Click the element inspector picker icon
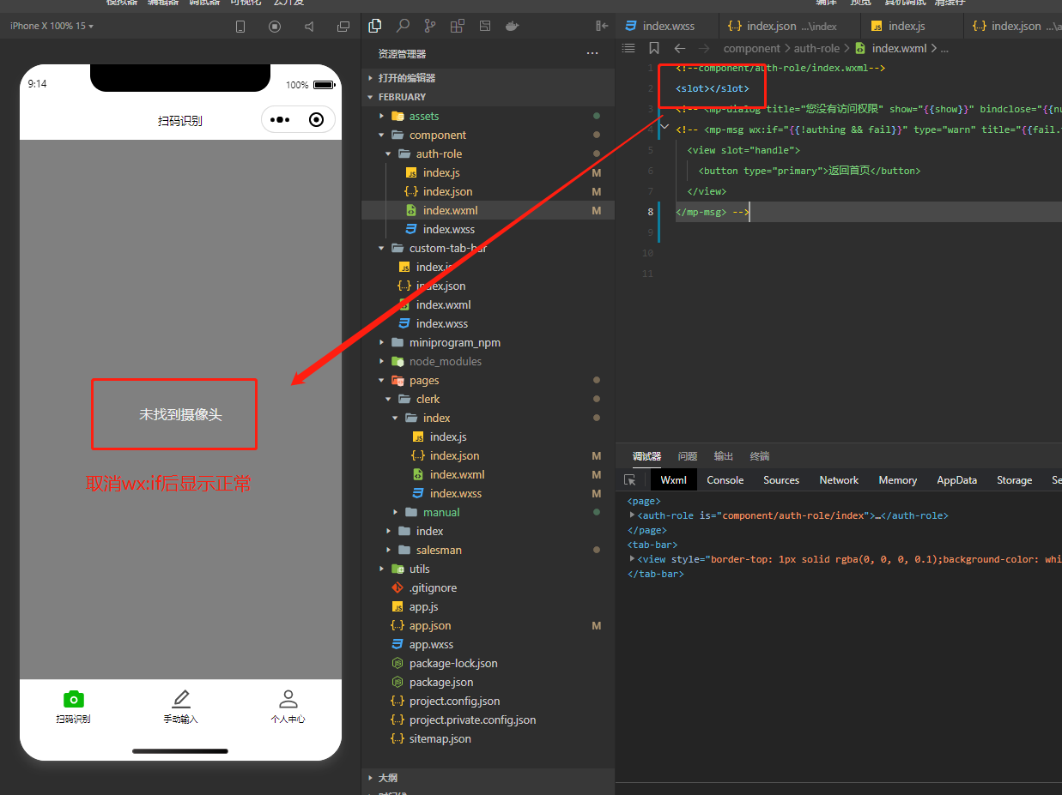 630,480
